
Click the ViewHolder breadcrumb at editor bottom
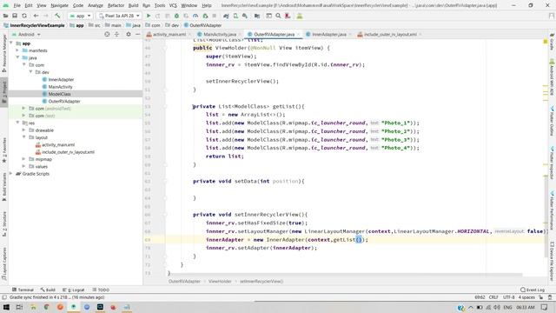[x=220, y=281]
